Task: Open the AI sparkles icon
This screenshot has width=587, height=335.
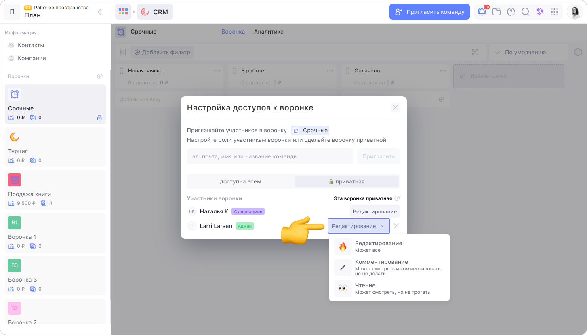Action: pyautogui.click(x=540, y=12)
